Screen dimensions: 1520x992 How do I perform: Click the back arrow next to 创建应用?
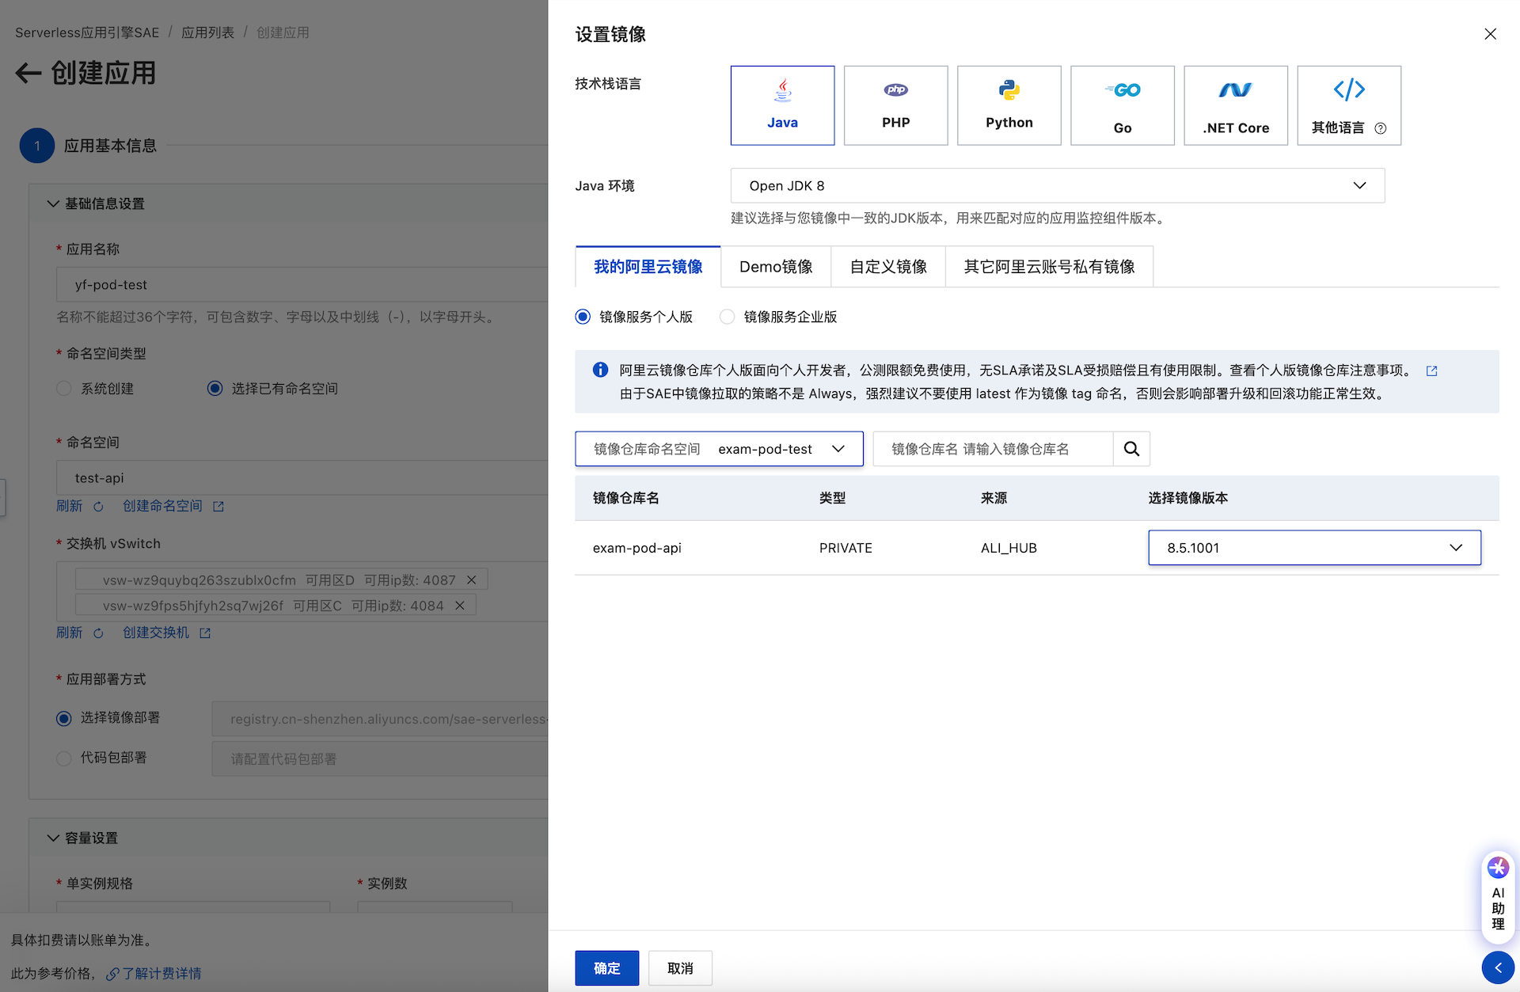(28, 73)
